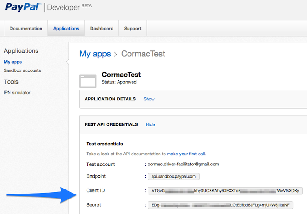Open the Documentation tab
Image resolution: width=307 pixels, height=214 pixels.
pyautogui.click(x=26, y=28)
